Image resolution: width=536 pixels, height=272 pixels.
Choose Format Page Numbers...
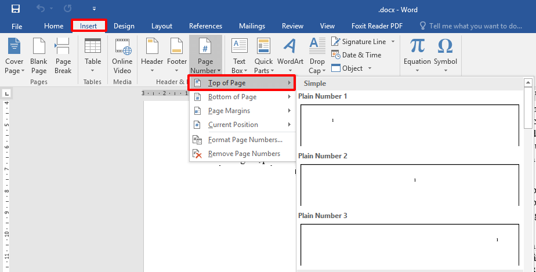click(242, 140)
